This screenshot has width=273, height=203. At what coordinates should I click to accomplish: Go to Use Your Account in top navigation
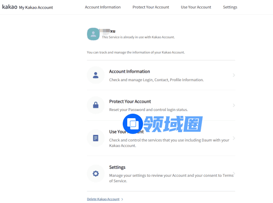196,7
